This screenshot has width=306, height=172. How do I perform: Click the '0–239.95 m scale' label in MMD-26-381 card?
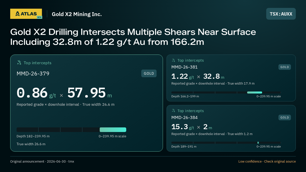click(269, 96)
